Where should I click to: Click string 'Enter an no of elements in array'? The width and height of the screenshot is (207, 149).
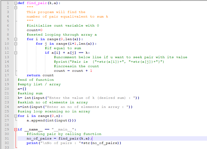[x=87, y=107]
